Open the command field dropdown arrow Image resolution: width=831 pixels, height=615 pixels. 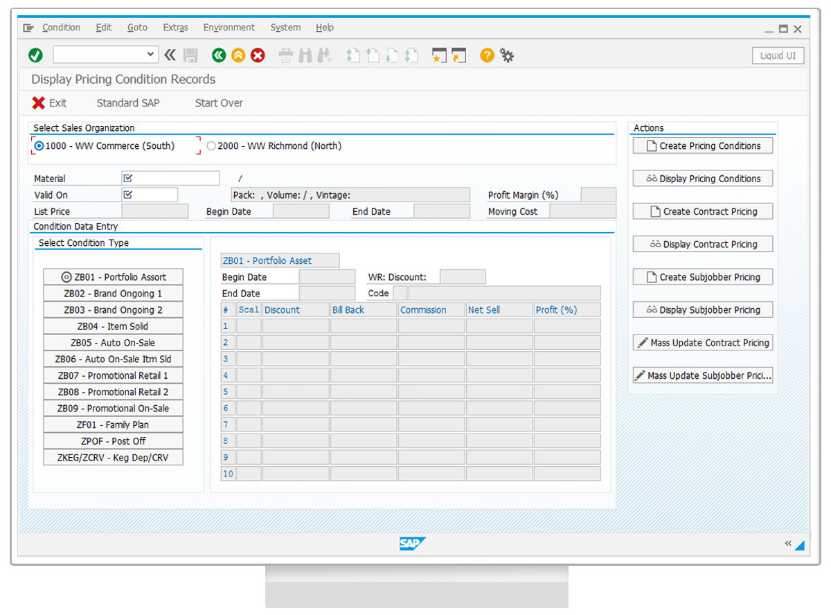152,55
